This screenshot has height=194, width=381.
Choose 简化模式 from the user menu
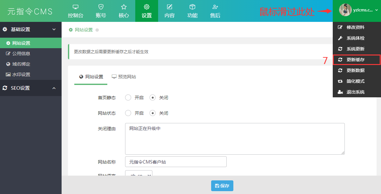[357, 81]
